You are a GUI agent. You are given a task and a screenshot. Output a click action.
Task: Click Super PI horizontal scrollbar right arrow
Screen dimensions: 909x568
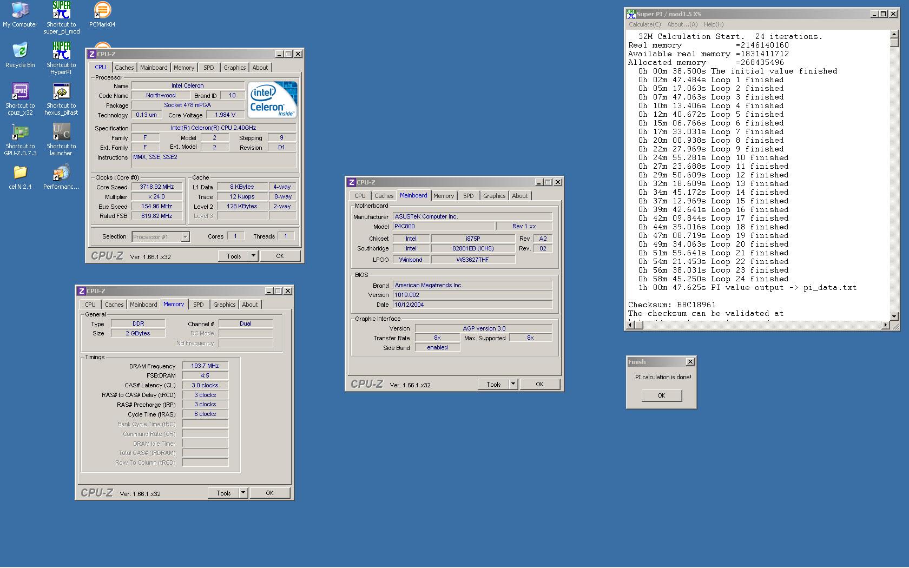[x=885, y=325]
